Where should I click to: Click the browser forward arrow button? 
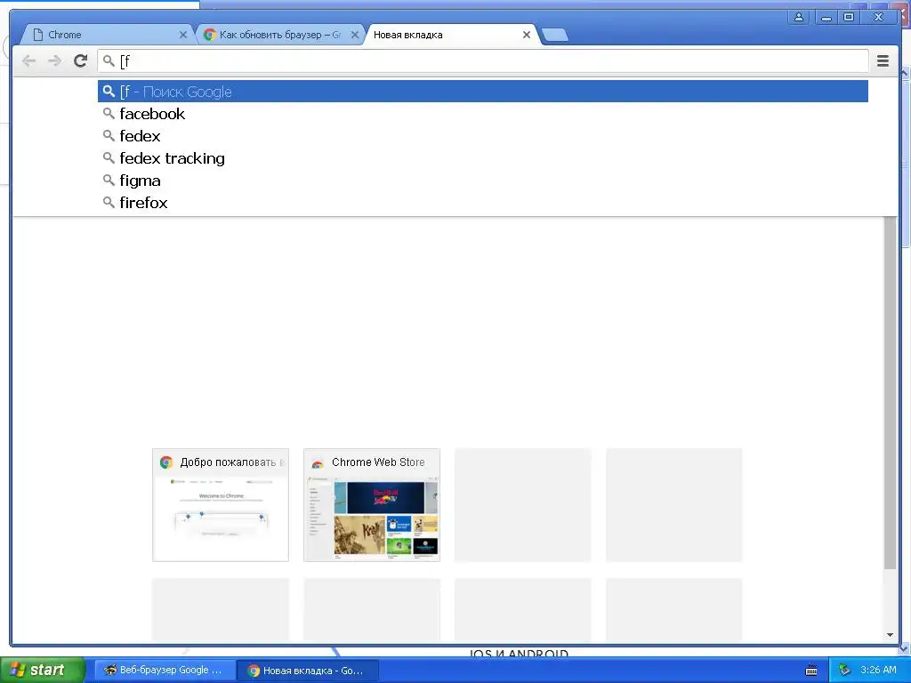pos(54,61)
